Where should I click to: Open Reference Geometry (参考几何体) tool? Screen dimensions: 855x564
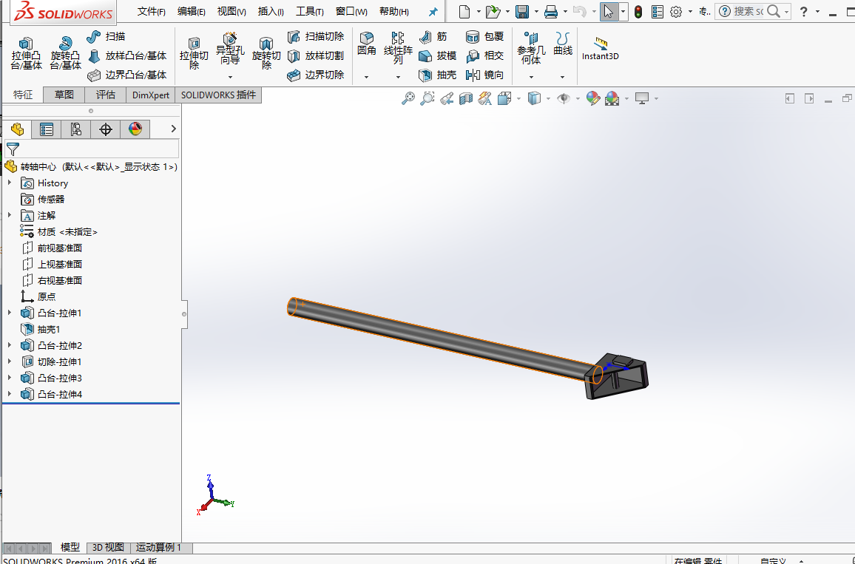click(531, 48)
